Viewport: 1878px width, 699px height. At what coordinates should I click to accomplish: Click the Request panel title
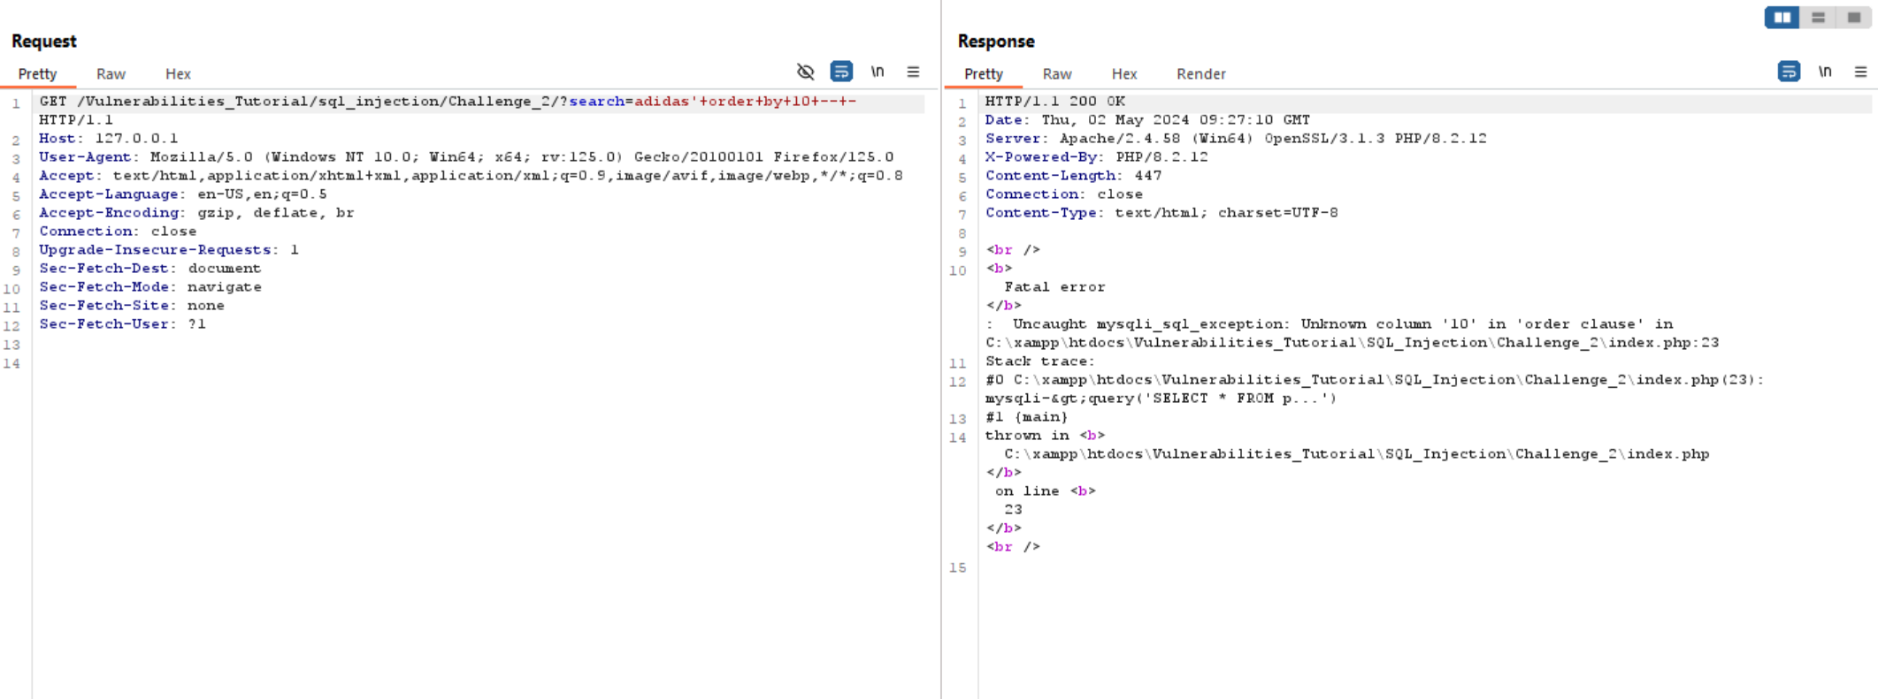[44, 42]
